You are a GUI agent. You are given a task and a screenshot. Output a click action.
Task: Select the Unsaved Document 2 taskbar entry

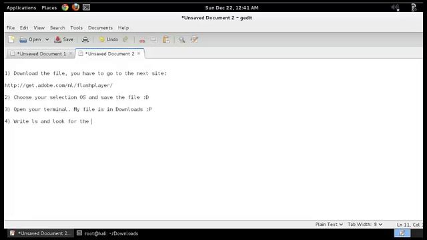pyautogui.click(x=40, y=233)
